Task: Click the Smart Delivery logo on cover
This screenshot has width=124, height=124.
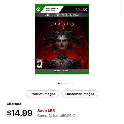Action: click(78, 9)
